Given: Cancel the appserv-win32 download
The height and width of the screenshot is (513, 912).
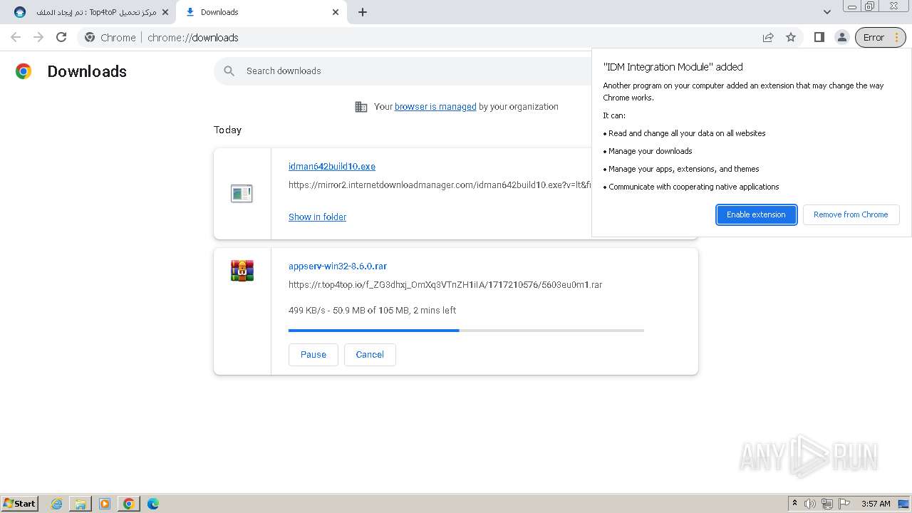Looking at the screenshot, I should click(370, 355).
